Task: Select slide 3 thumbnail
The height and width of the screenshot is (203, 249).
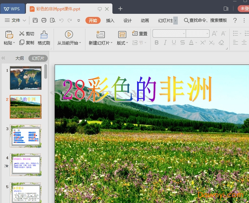Action: point(25,136)
